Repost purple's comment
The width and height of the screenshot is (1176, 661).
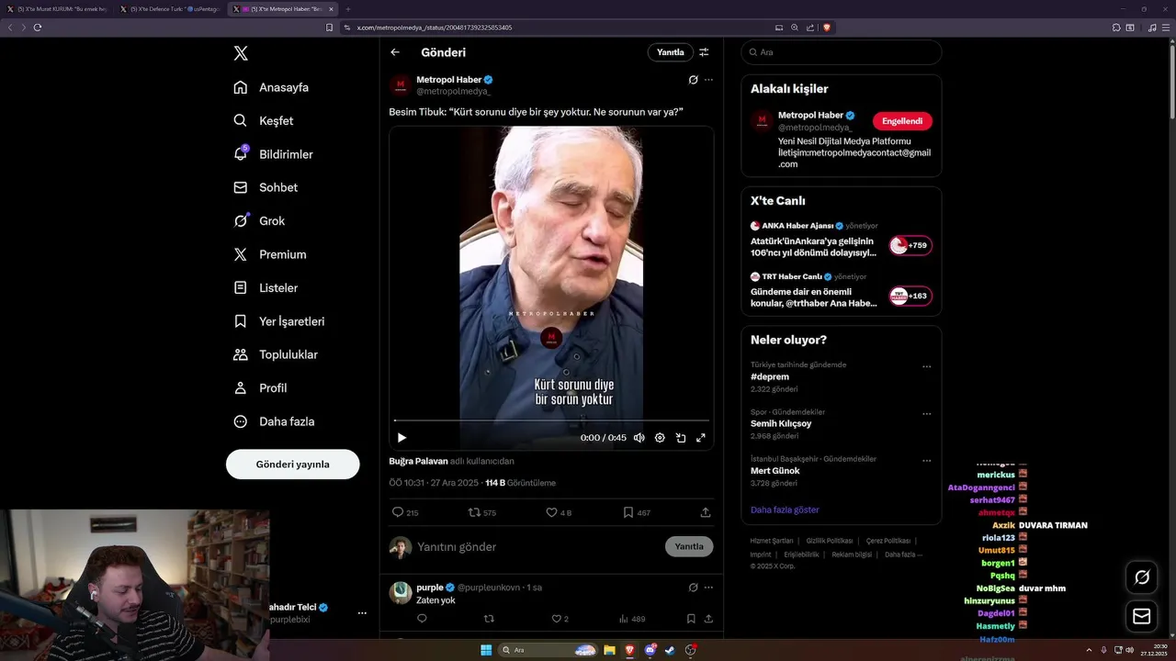489,619
